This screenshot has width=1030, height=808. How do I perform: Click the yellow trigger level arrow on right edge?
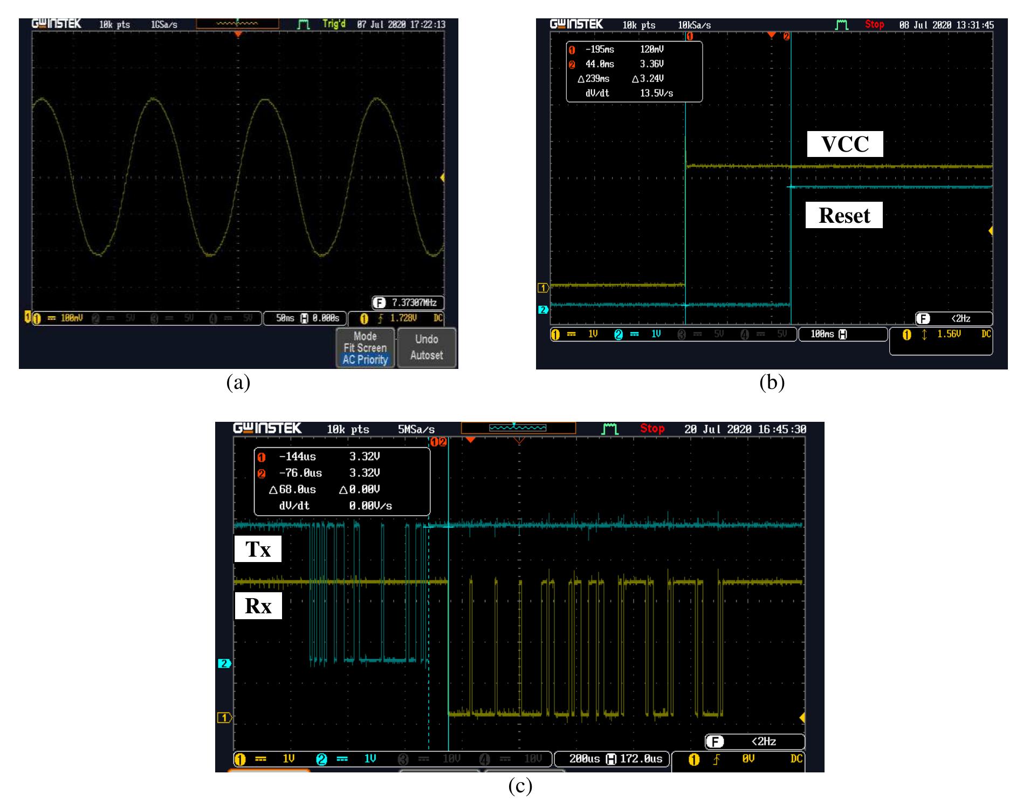click(443, 177)
